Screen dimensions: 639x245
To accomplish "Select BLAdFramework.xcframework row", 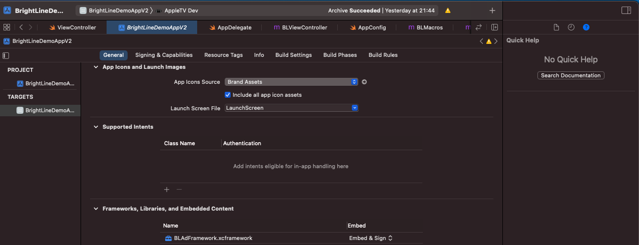I will [x=292, y=238].
